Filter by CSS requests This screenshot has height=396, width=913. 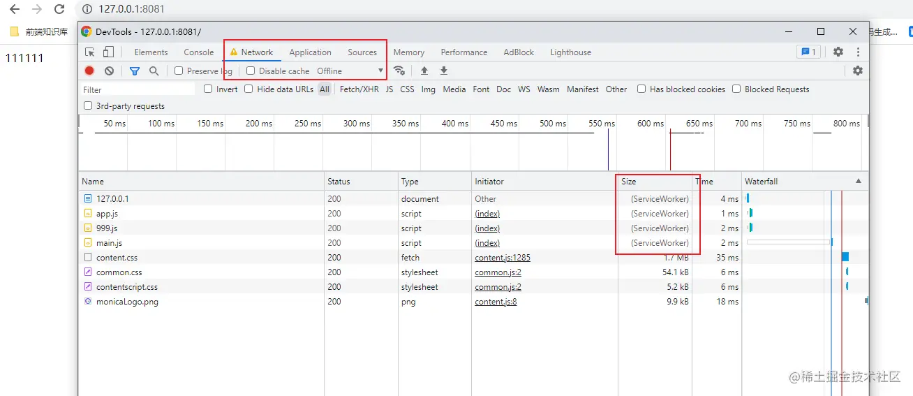tap(407, 89)
